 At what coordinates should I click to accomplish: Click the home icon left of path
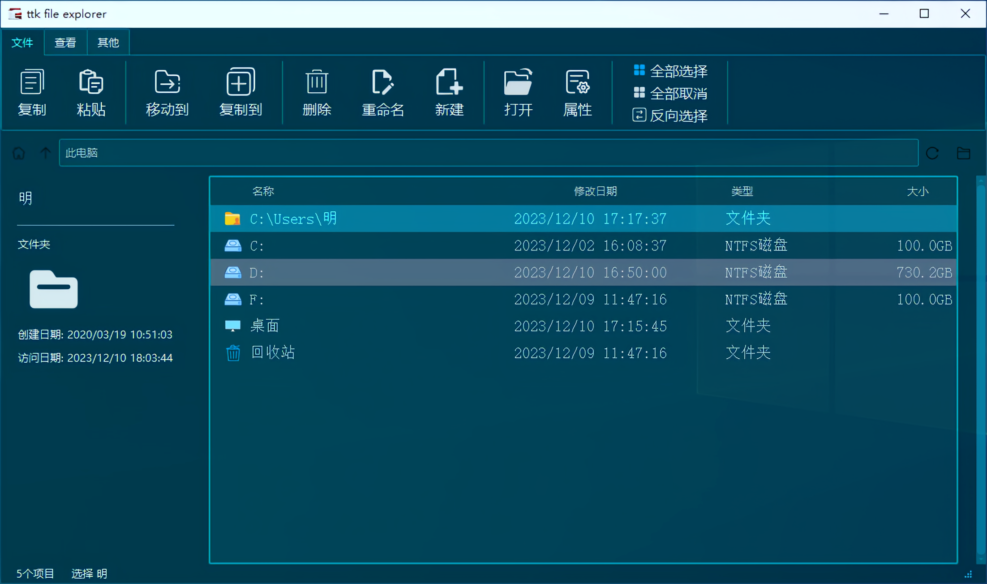19,153
